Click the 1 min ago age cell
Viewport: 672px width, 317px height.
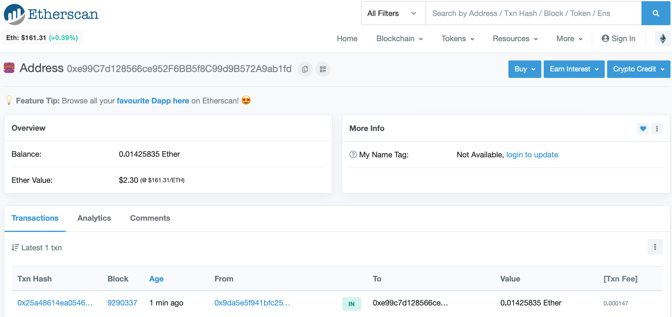[166, 303]
